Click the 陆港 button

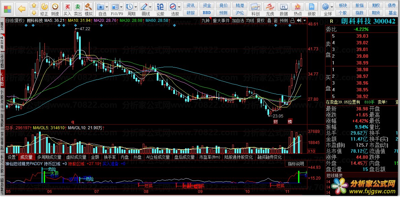tap(240, 5)
